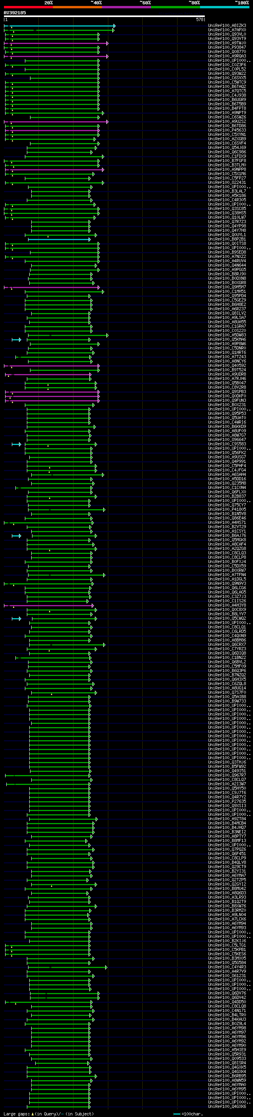Screen dimensions: 253x1117
Task: Click the UniRef100_P27635 label
Action: [x=227, y=802]
